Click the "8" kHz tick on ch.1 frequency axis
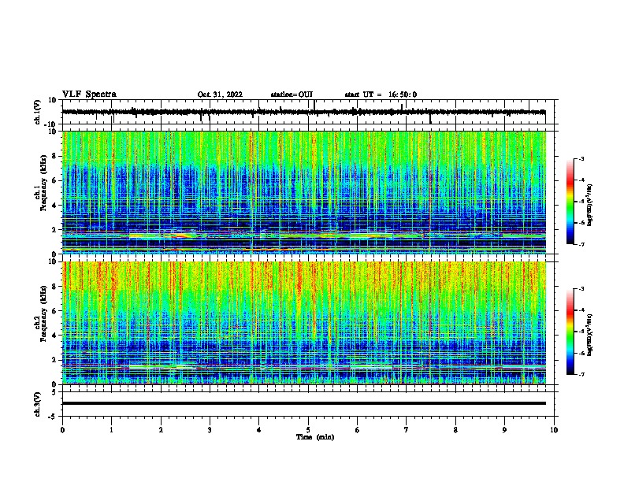Image resolution: width=624 pixels, height=482 pixels. 55,156
